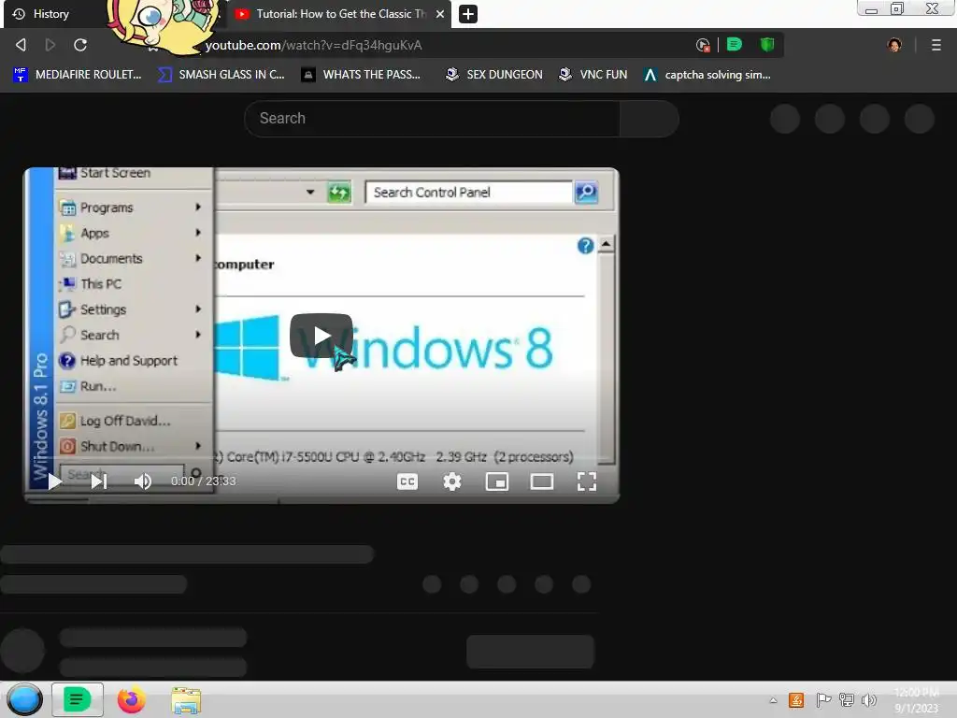Image resolution: width=957 pixels, height=718 pixels.
Task: Click the orange Java tray icon
Action: pyautogui.click(x=796, y=700)
